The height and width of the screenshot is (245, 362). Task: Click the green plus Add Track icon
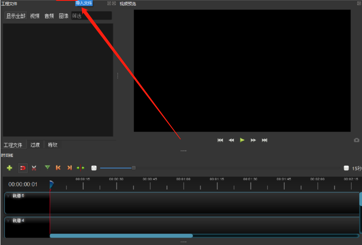(9, 168)
